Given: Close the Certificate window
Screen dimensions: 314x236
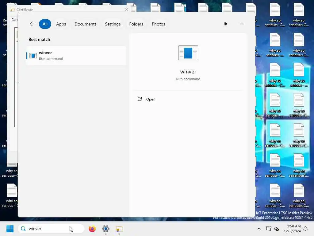Looking at the screenshot, I should [x=126, y=10].
